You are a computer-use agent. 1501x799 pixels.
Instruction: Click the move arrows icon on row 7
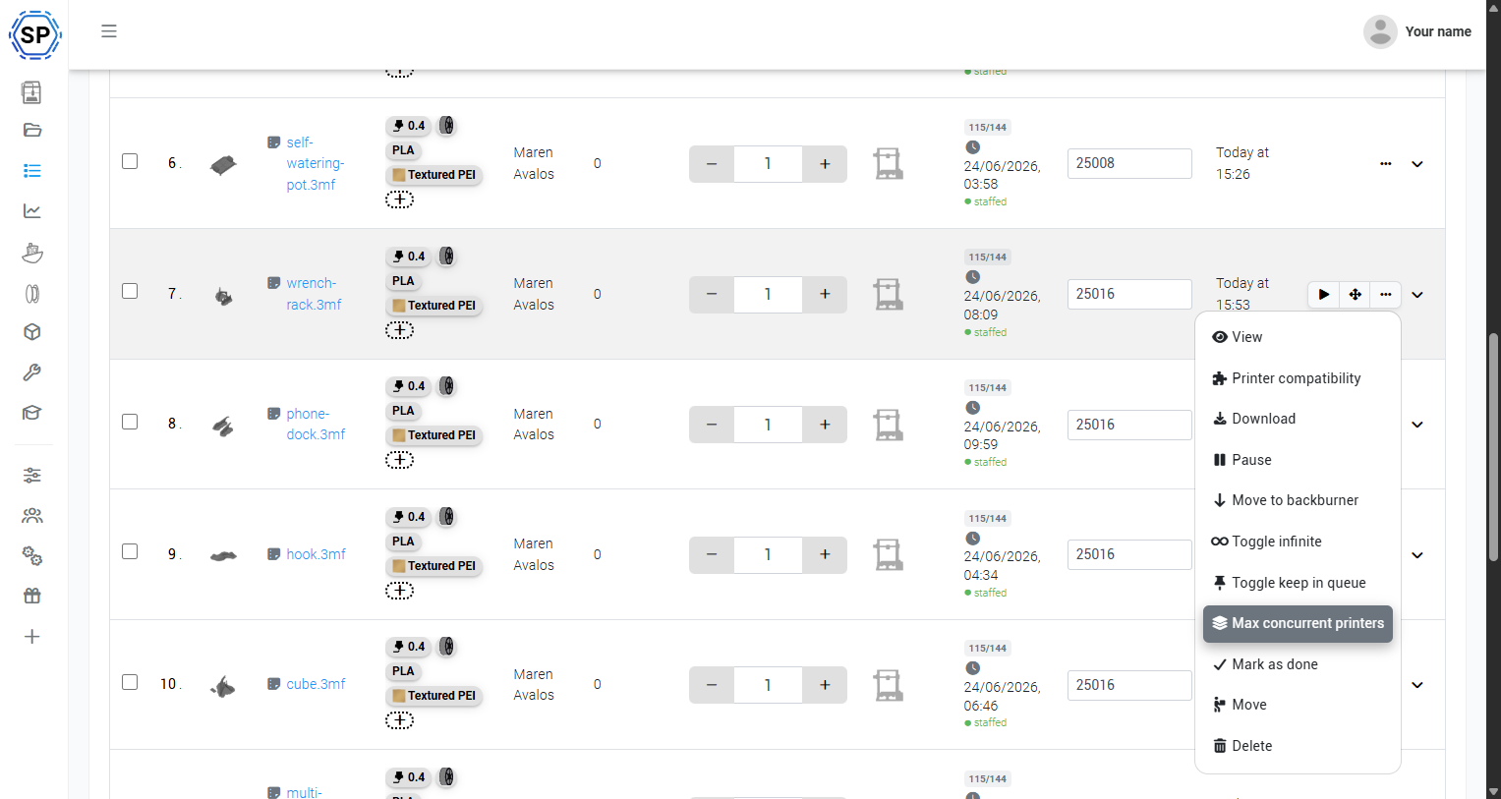tap(1355, 294)
